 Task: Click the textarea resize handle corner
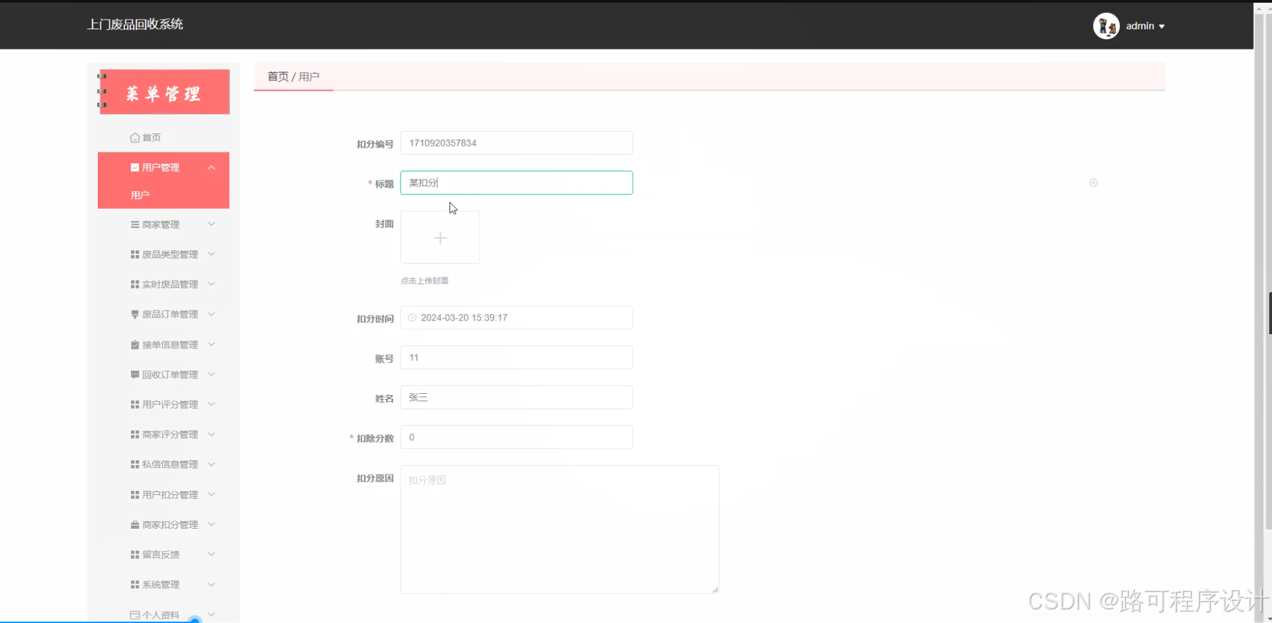coord(715,590)
